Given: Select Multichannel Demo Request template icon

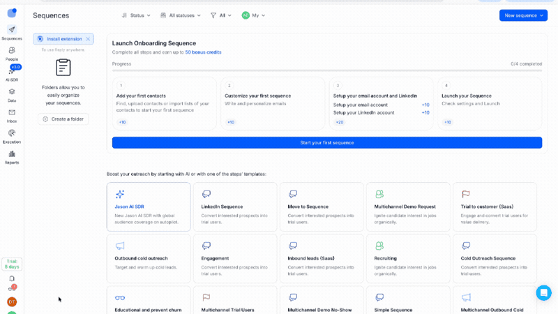Looking at the screenshot, I should click(379, 194).
